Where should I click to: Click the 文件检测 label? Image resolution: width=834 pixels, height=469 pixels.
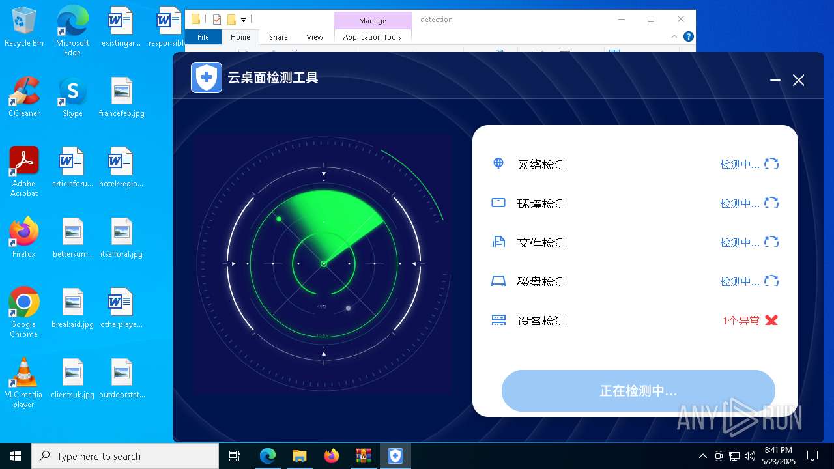click(542, 242)
